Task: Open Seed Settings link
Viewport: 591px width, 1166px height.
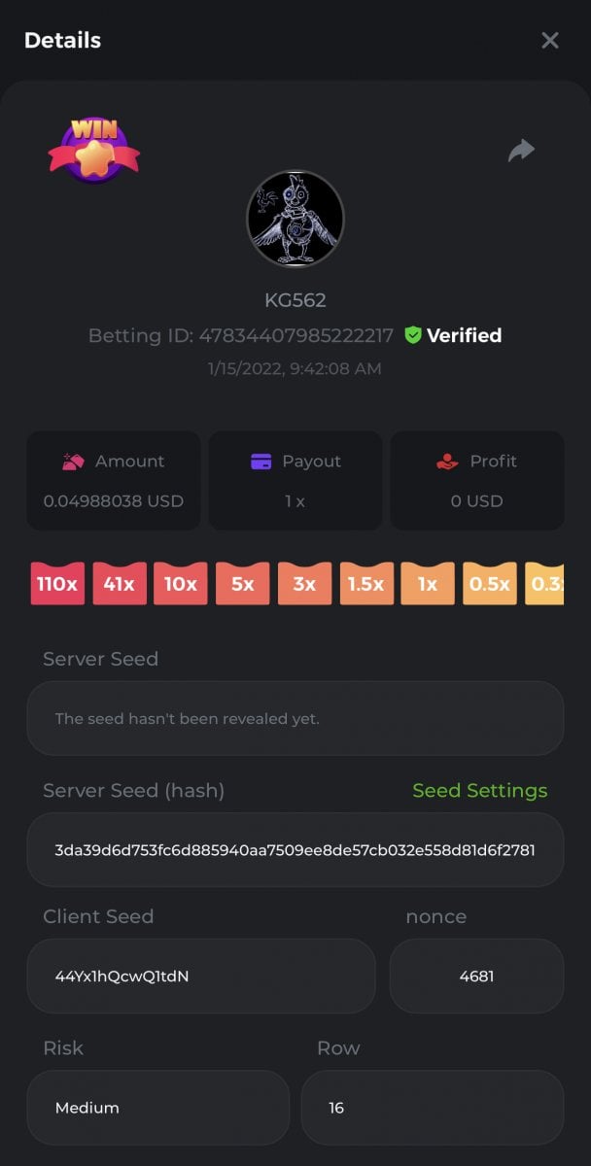Action: 480,791
